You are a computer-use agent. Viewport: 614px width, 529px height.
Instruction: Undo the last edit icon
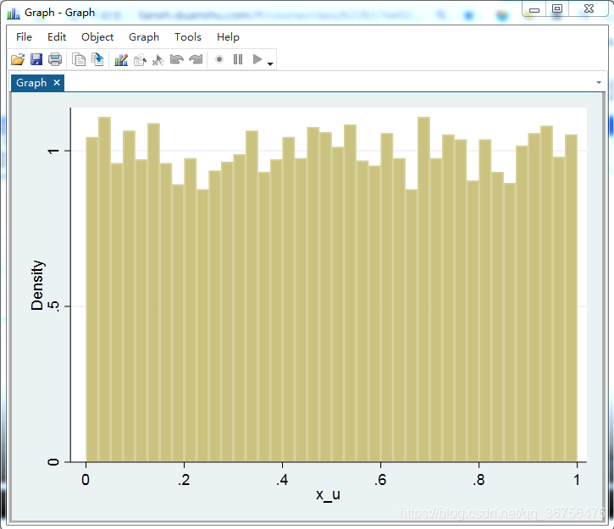tap(177, 59)
